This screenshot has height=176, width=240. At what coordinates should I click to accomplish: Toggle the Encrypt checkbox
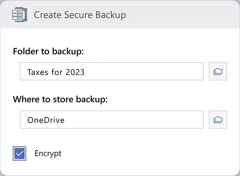(x=19, y=153)
